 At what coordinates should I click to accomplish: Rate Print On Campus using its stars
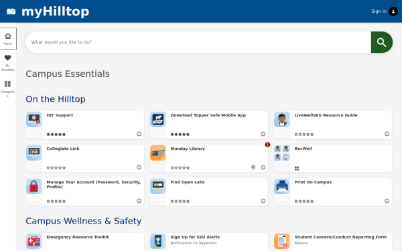coord(304,201)
